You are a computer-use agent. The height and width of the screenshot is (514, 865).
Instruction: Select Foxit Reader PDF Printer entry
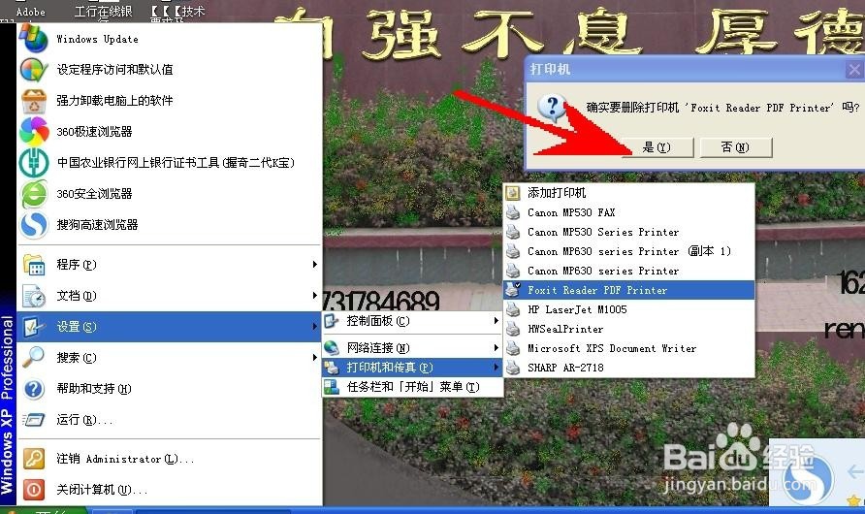pos(629,290)
